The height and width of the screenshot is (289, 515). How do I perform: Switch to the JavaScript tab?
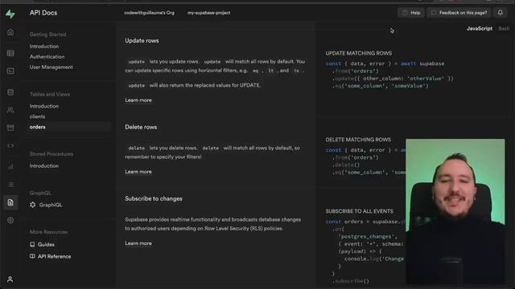pos(480,29)
